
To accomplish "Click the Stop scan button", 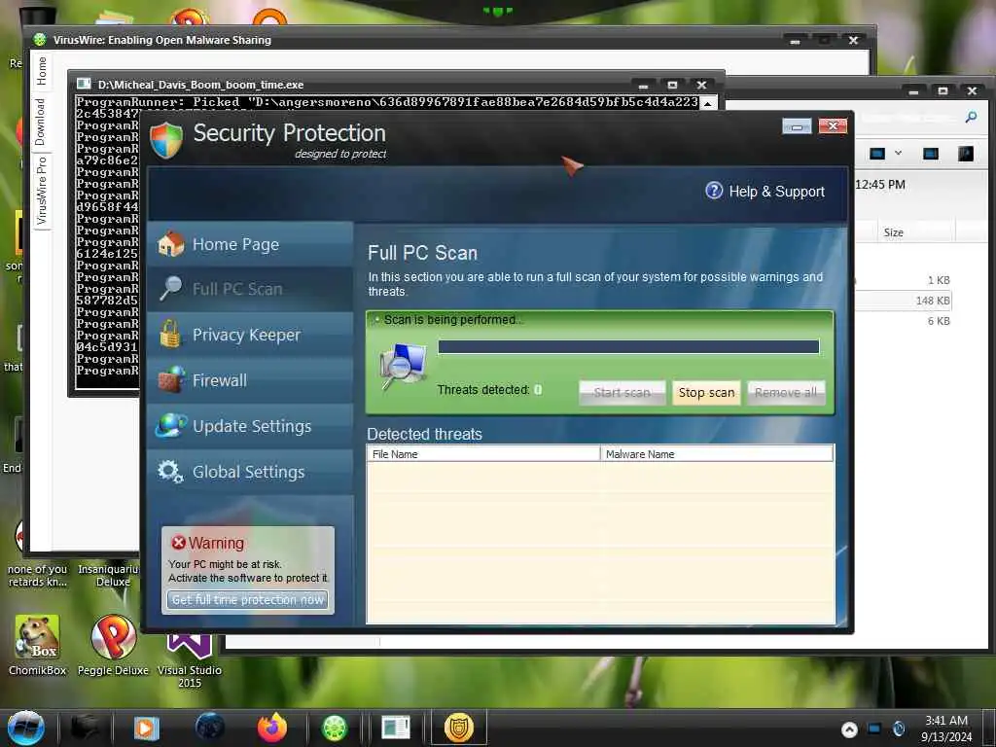I will pos(706,393).
